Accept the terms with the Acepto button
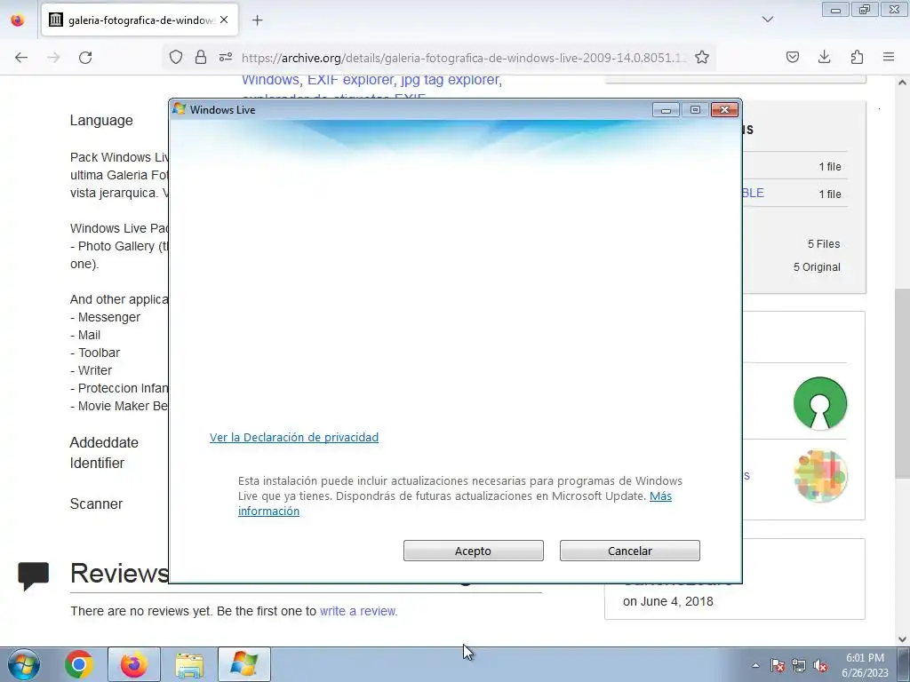The height and width of the screenshot is (682, 910). pos(473,551)
